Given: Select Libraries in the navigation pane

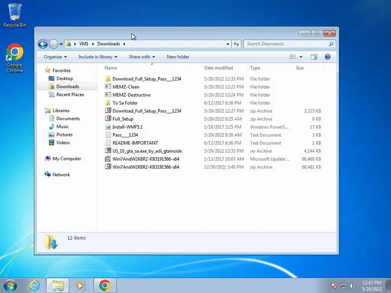Looking at the screenshot, I should click(61, 111).
